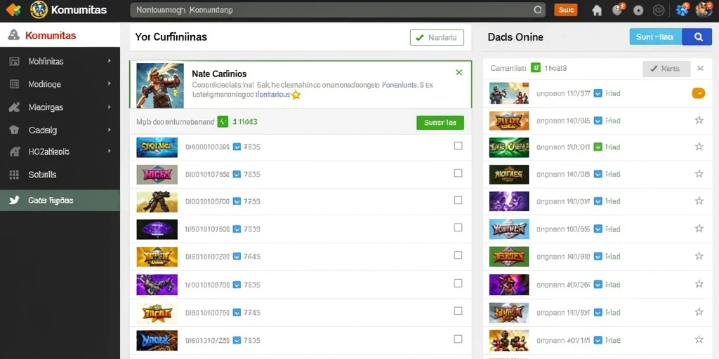Click green icon next to 1 1fe43
The width and height of the screenshot is (719, 359).
point(223,121)
